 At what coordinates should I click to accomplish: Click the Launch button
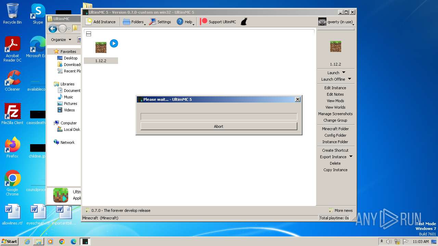333,73
